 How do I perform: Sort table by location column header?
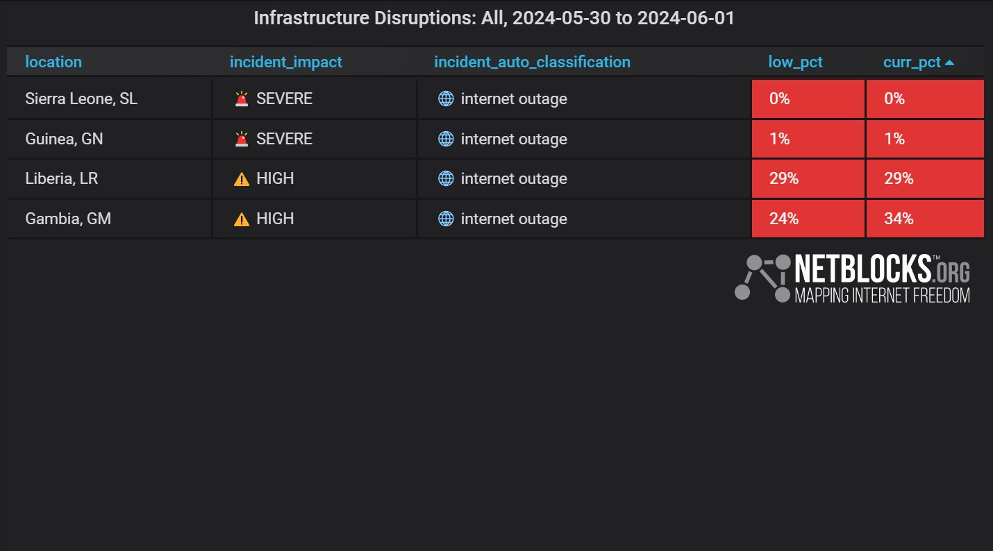point(53,62)
